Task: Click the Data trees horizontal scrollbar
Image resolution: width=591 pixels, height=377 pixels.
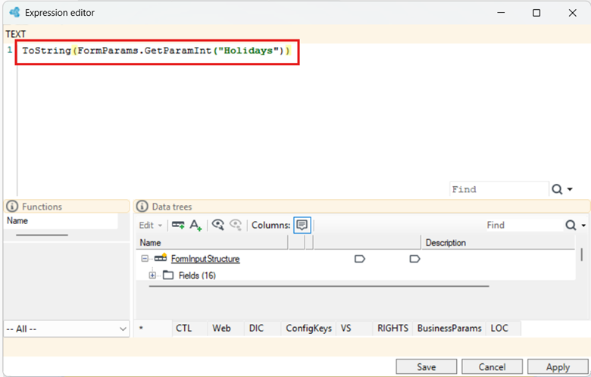Action: [x=319, y=286]
